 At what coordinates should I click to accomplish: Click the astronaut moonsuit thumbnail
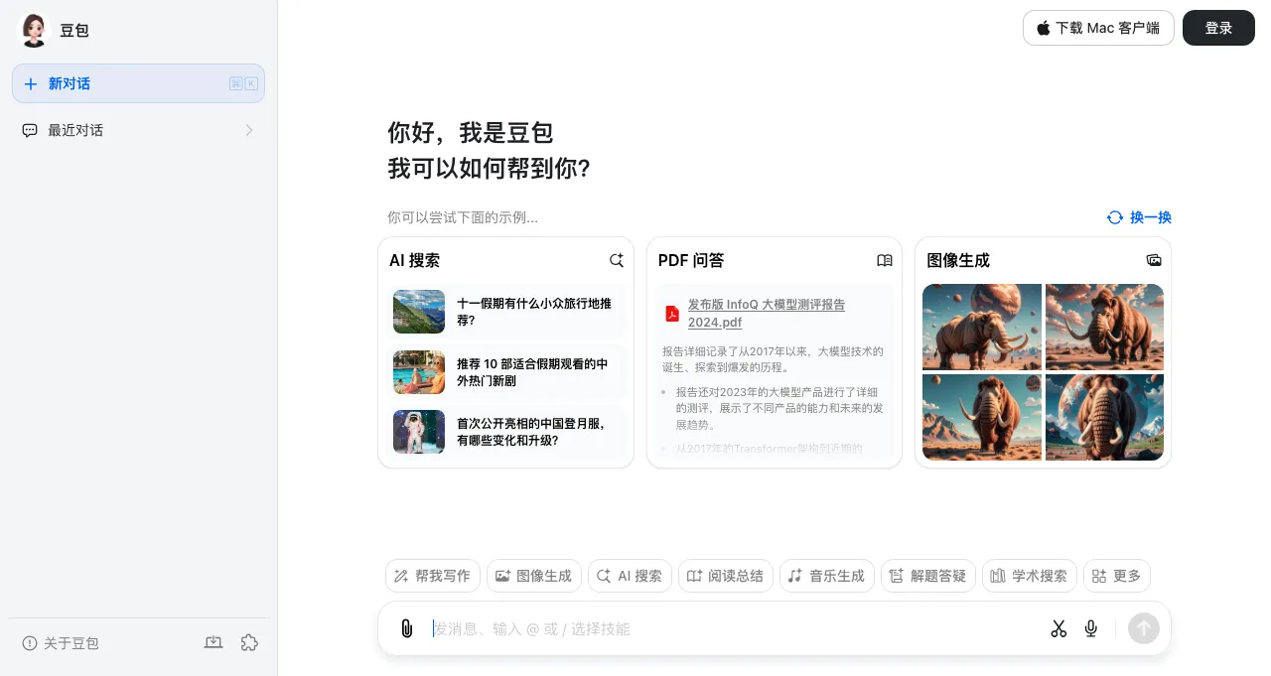click(x=419, y=432)
